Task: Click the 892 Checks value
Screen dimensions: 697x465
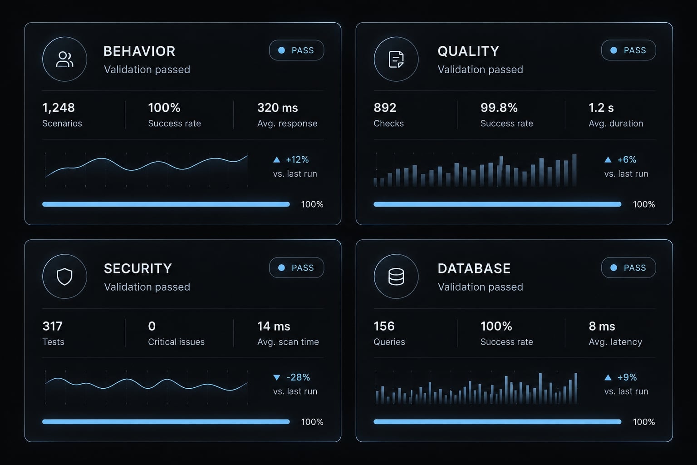Action: [x=385, y=108]
